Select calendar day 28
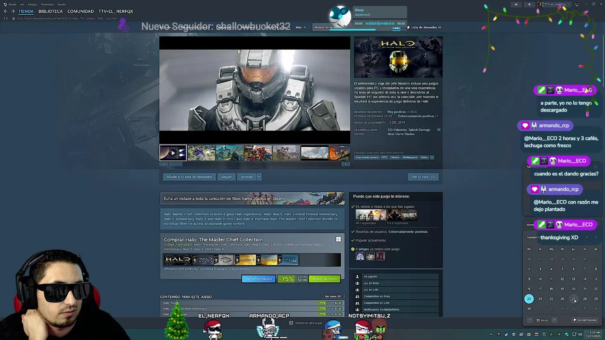Image resolution: width=605 pixels, height=340 pixels. 585,298
